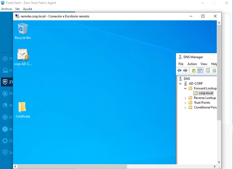
Task: Click the So shield icon at sidebar bottom
Action: 5,152
